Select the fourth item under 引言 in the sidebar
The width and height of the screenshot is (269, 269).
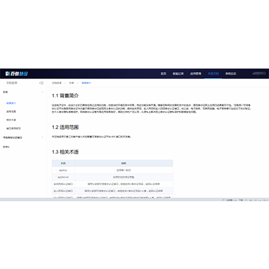(13, 129)
